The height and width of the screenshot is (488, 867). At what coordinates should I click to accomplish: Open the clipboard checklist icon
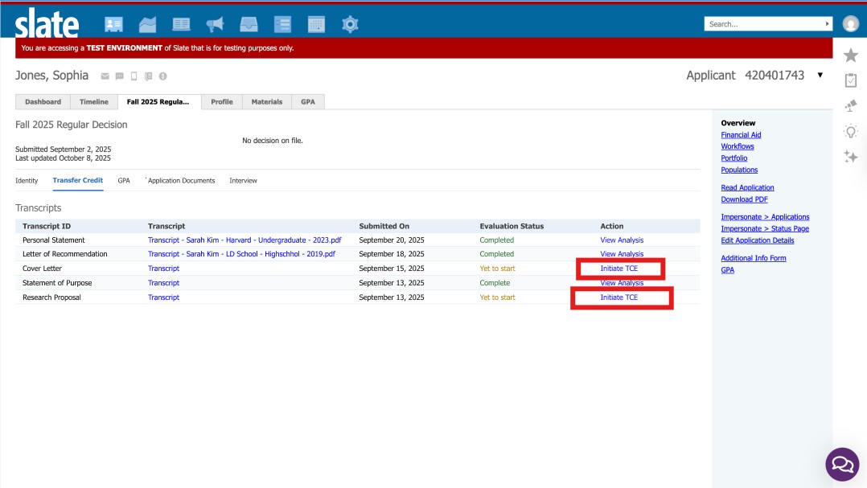click(850, 80)
